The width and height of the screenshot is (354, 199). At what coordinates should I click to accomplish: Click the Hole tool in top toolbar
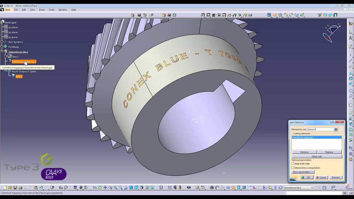224,15
